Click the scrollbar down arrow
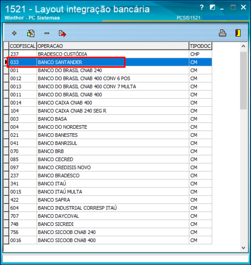 pyautogui.click(x=243, y=248)
